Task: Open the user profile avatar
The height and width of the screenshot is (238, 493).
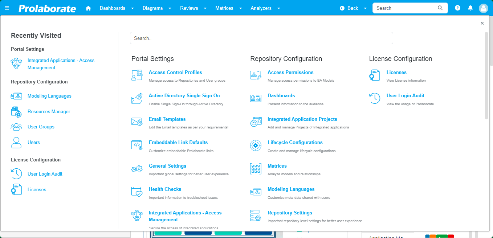Action: (x=483, y=8)
